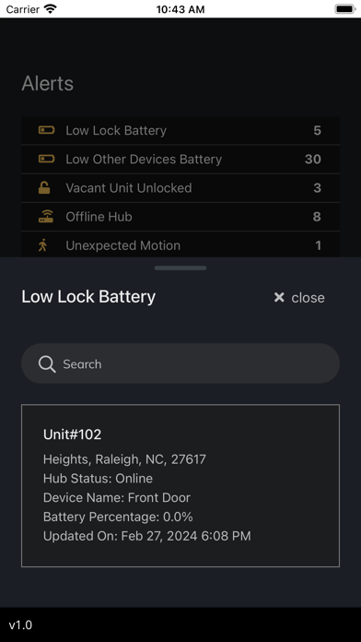Tap the v1.0 version label
This screenshot has width=361, height=642.
click(20, 624)
